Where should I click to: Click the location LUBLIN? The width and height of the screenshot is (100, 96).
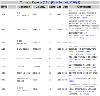[x=20, y=66]
